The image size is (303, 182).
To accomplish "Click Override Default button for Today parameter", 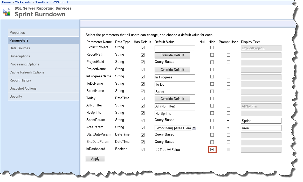I will coord(172,99).
